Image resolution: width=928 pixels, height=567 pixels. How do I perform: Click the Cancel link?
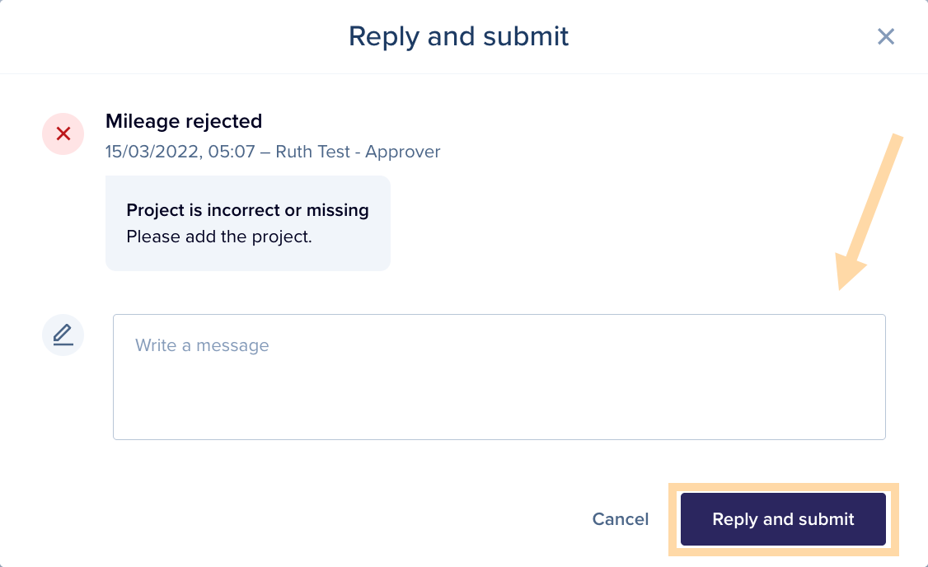(621, 519)
